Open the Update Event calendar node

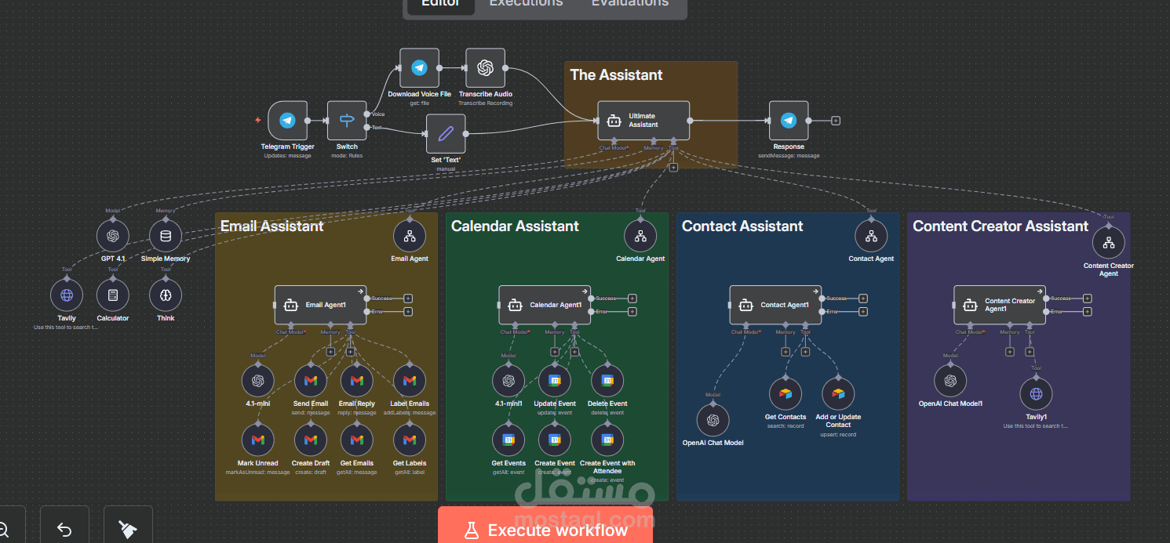555,381
